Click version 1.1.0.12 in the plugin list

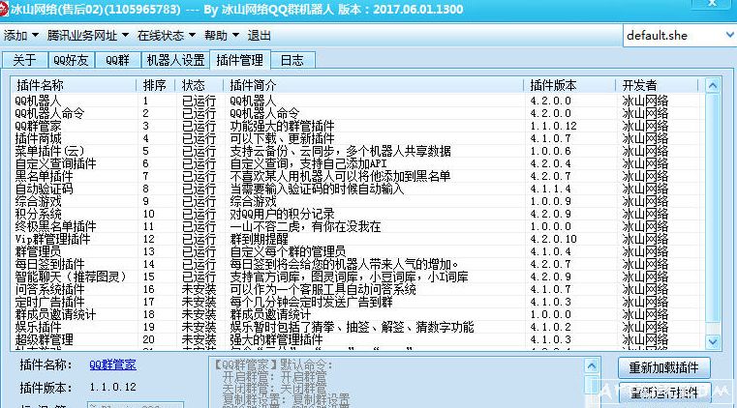[553, 126]
